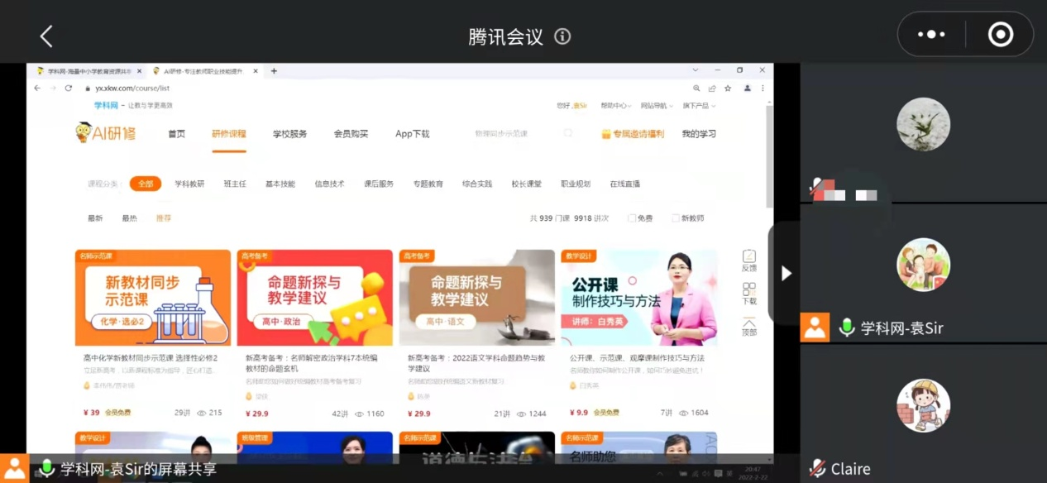Click the search magnifier icon in search box
Screen dimensions: 1047x483
[568, 133]
